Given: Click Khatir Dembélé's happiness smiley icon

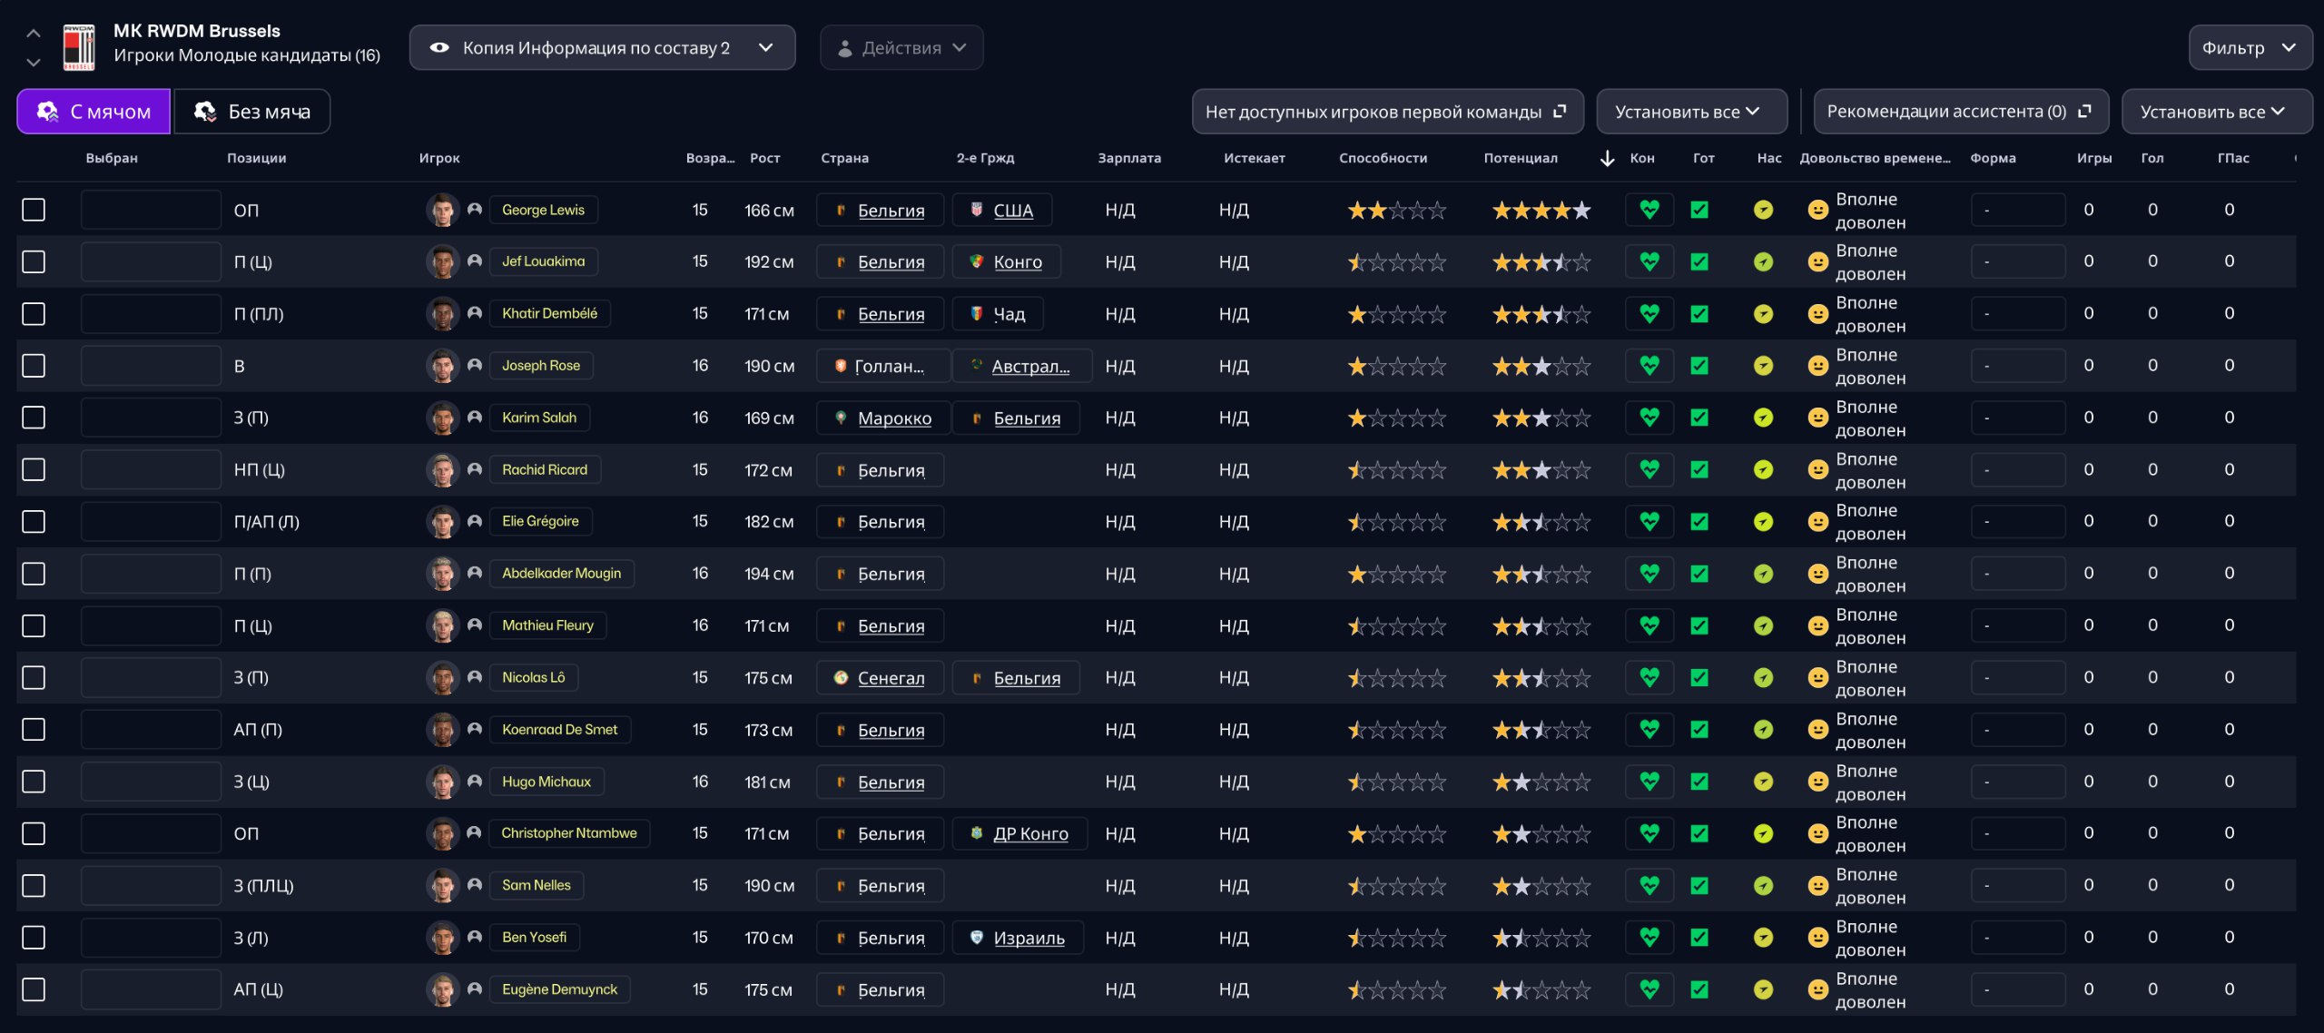Looking at the screenshot, I should pos(1817,314).
